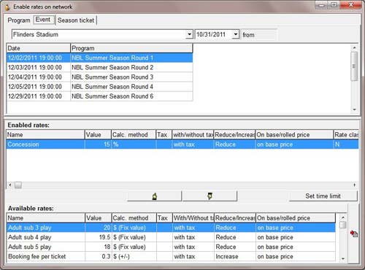Select NBL Summer Season Round 3 row
The height and width of the screenshot is (270, 365).
tap(99, 77)
